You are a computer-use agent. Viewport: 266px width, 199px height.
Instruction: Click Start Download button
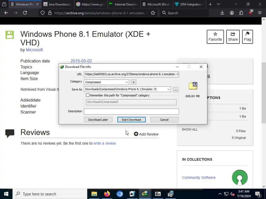(x=131, y=120)
